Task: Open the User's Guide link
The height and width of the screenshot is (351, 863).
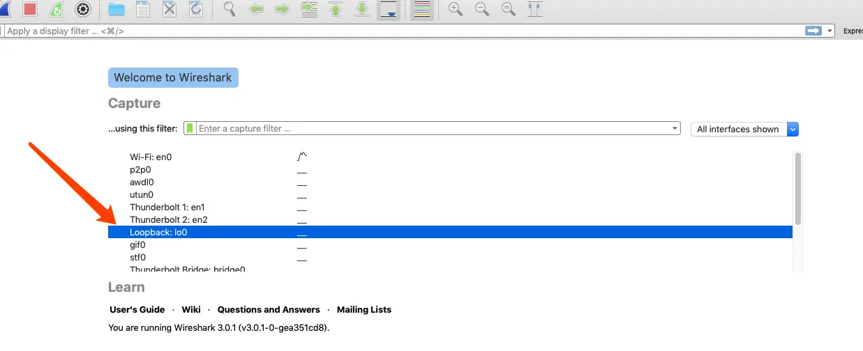Action: (137, 309)
